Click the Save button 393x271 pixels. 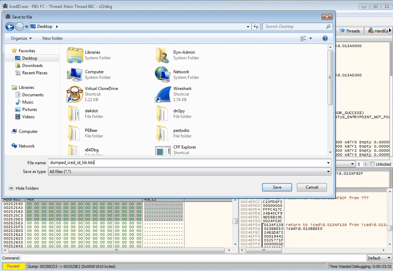277,187
